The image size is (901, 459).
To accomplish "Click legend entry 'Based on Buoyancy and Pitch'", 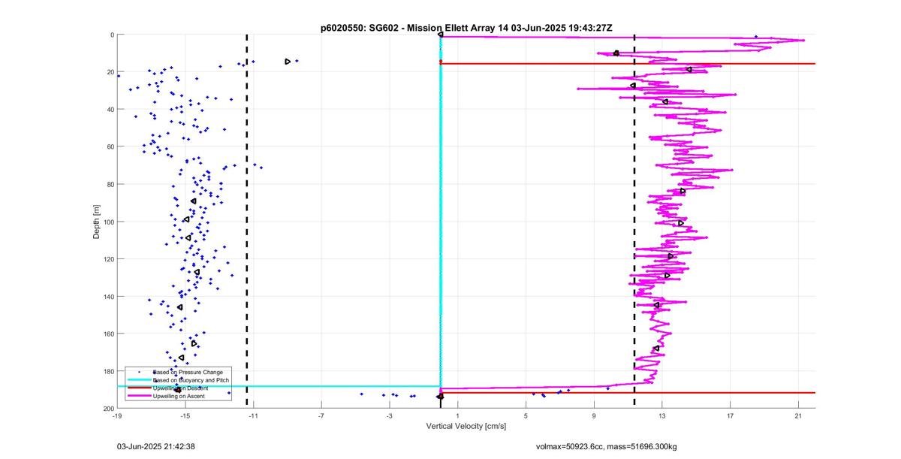I will pos(191,380).
